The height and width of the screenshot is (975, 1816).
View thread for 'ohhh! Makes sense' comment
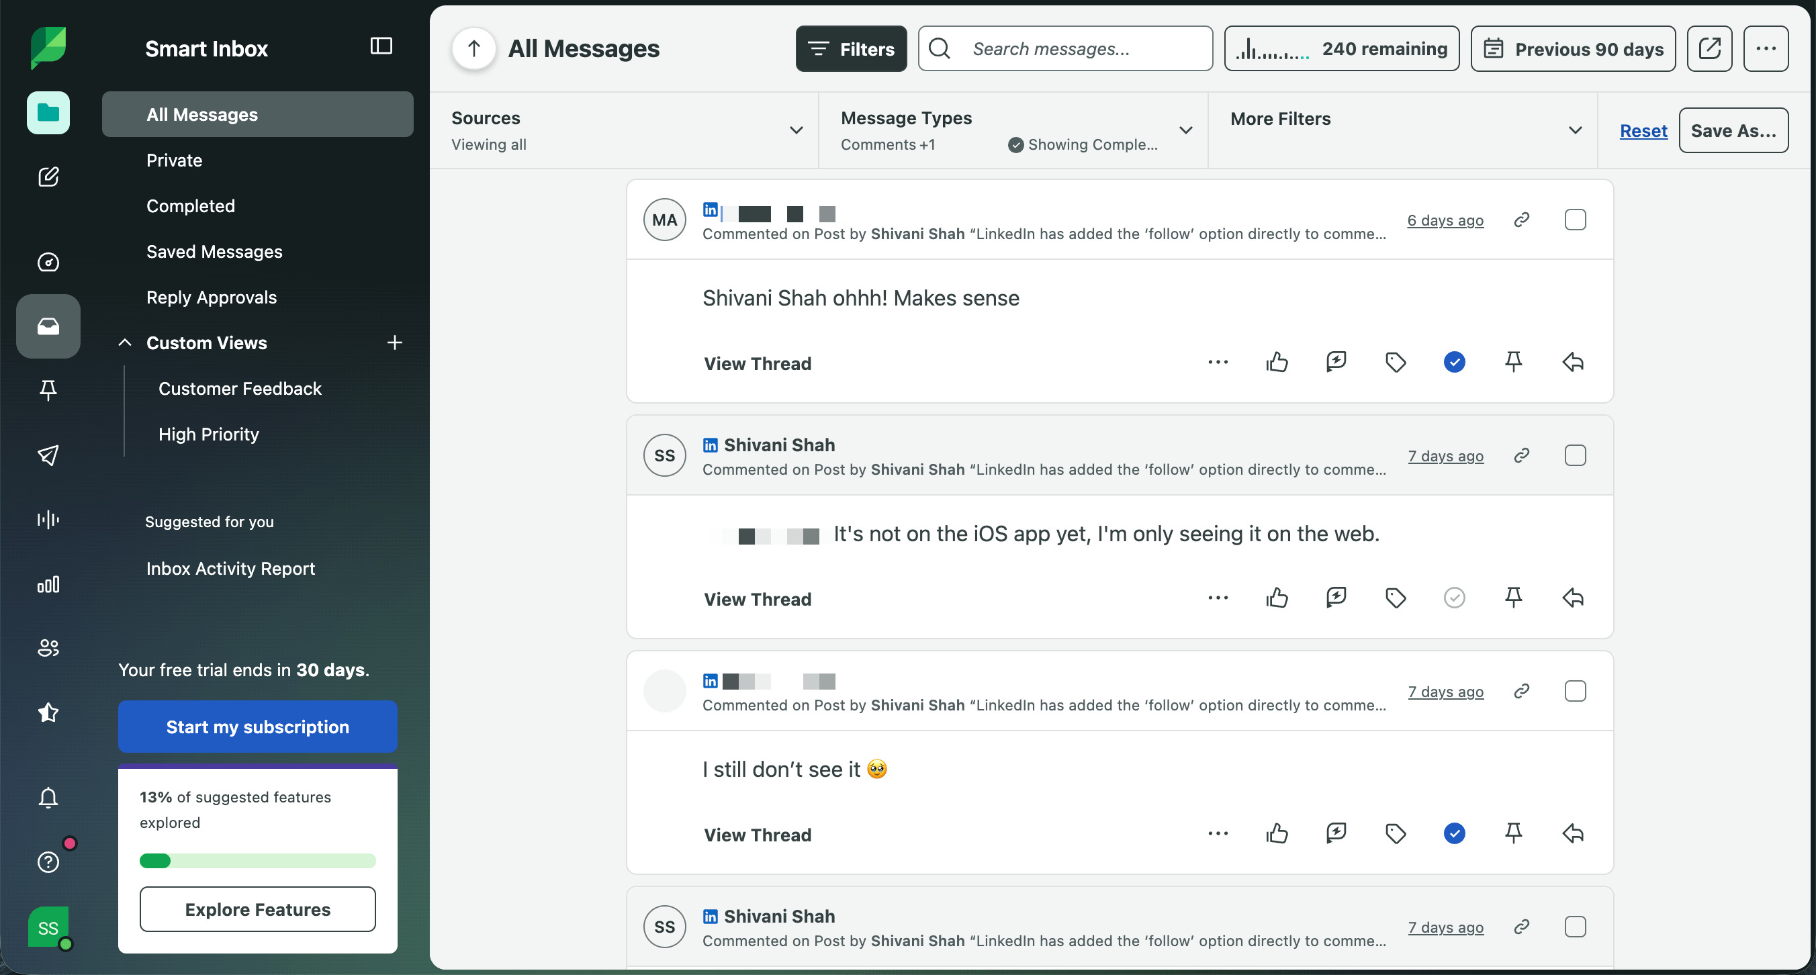pos(757,363)
